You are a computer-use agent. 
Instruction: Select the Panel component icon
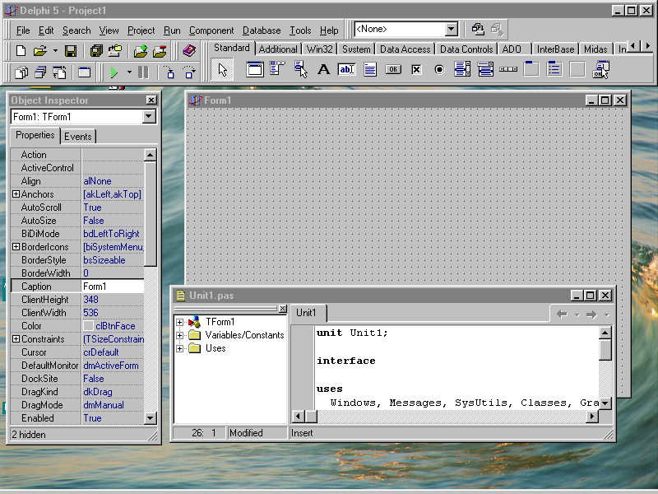pos(577,69)
